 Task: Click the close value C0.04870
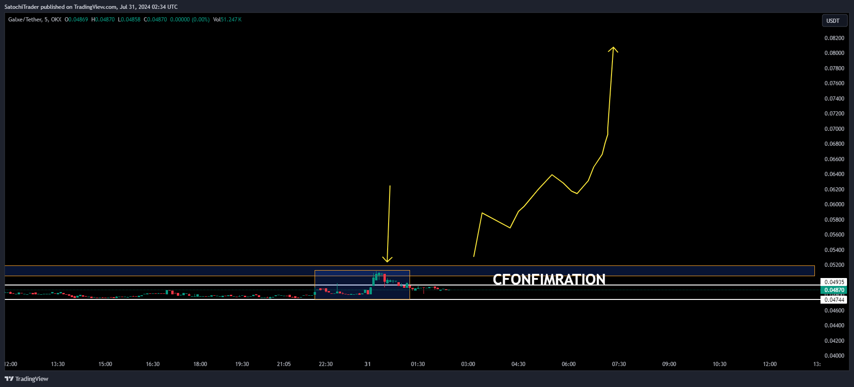point(155,20)
